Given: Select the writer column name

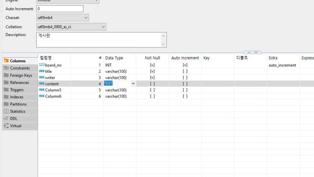Looking at the screenshot, I should 50,78.
